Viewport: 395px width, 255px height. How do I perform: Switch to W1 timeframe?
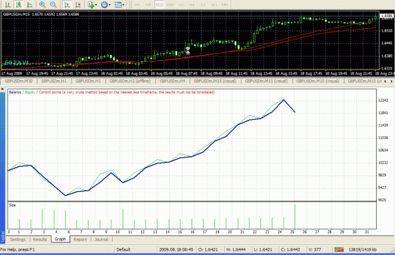click(x=214, y=5)
